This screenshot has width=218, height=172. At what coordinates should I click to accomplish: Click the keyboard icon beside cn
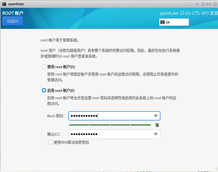coord(162,22)
